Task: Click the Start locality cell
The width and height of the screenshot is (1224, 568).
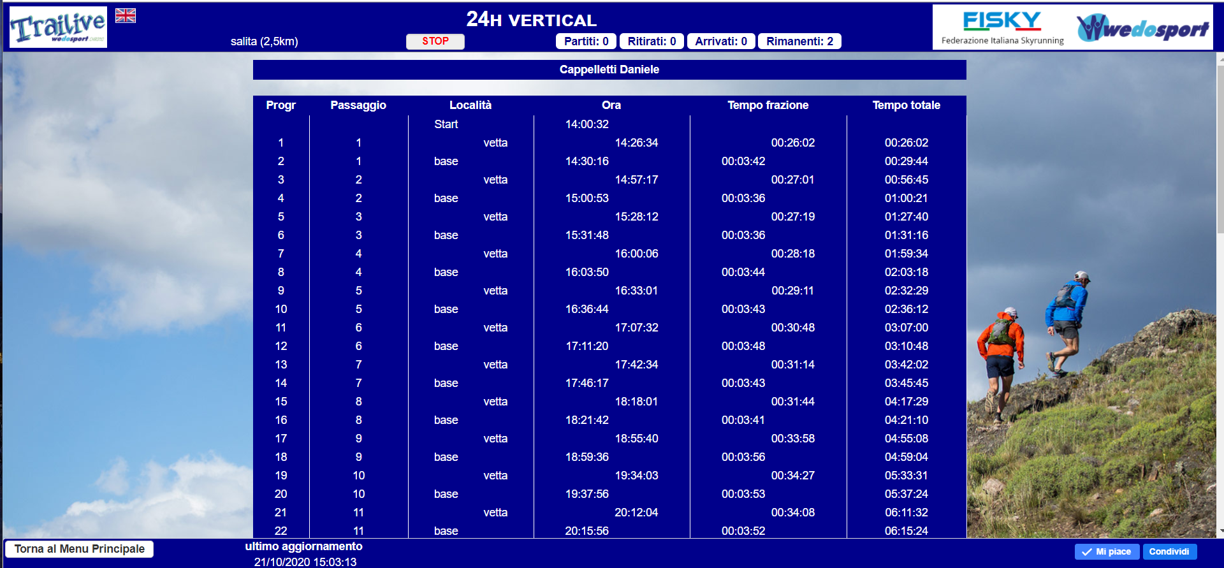Action: tap(446, 124)
